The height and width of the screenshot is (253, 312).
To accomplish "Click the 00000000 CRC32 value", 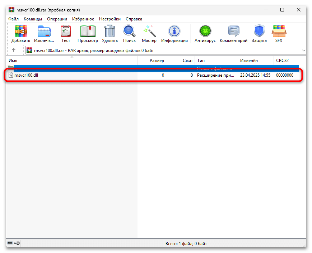I will [285, 75].
